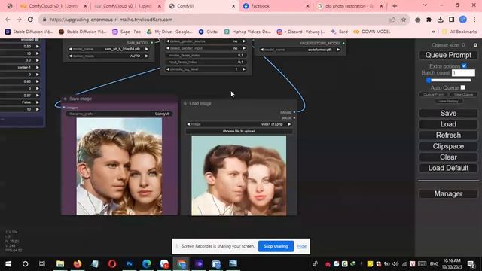
Task: Increase the console_log_level value arrow
Action: point(244,69)
